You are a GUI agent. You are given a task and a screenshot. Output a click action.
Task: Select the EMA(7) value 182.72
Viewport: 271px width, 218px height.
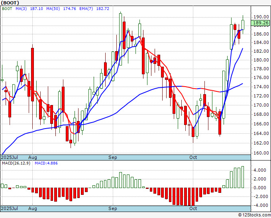coord(103,9)
